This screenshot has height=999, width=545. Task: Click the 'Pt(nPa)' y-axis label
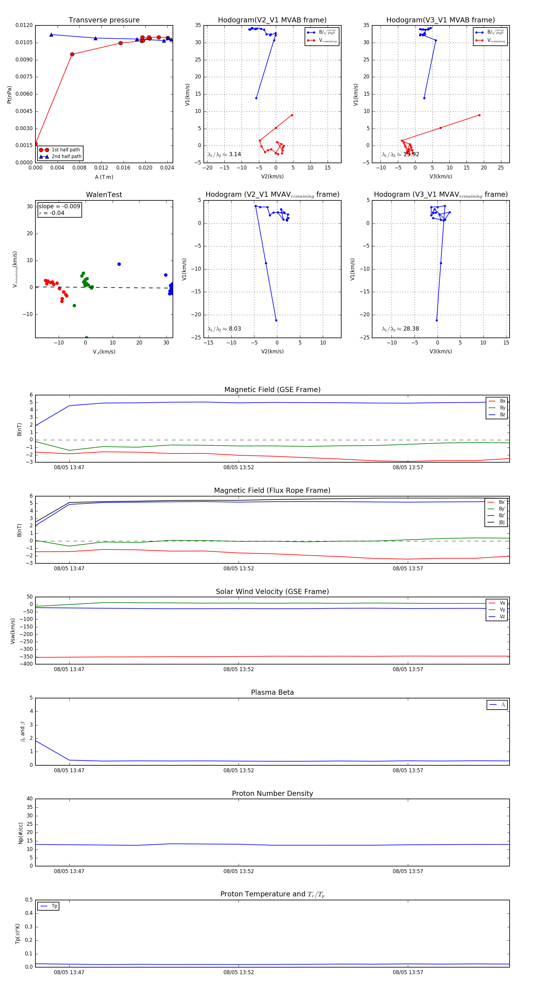(x=9, y=95)
